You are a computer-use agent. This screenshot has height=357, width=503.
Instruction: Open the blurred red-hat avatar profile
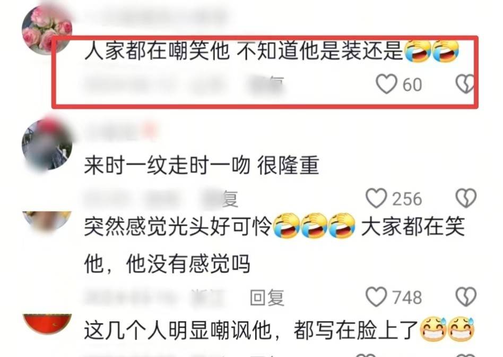(47, 144)
